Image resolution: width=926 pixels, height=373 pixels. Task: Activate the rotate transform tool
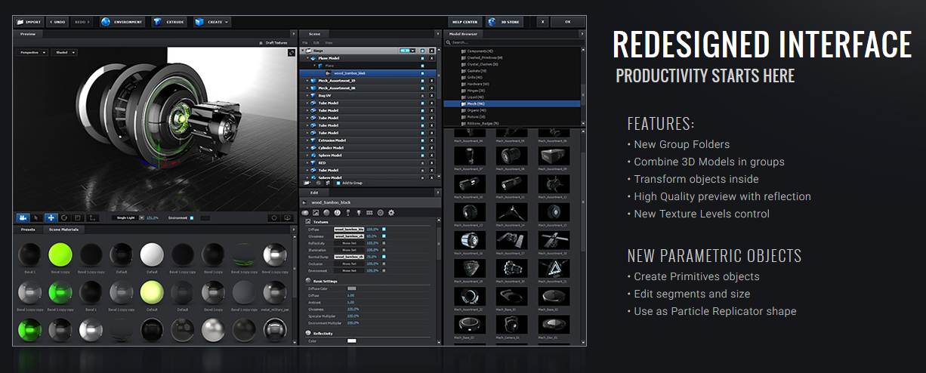pyautogui.click(x=64, y=217)
